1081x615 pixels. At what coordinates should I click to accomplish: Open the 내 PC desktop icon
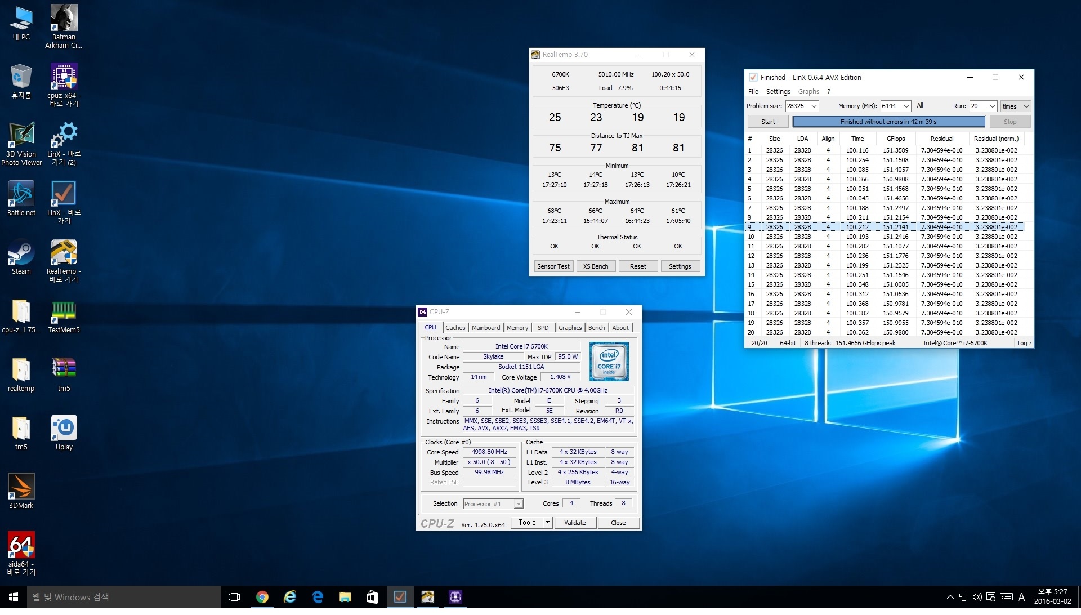tap(21, 23)
